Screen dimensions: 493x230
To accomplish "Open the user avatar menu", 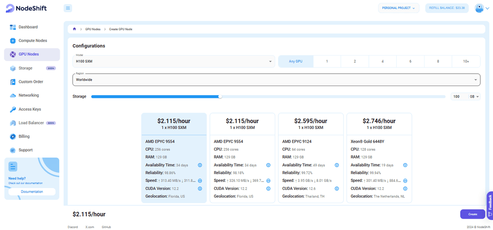I will (x=482, y=8).
